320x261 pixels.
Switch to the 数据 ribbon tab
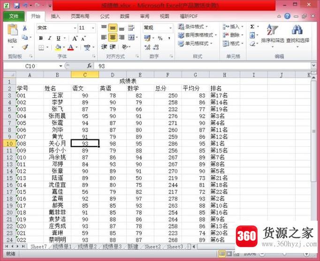pos(124,16)
